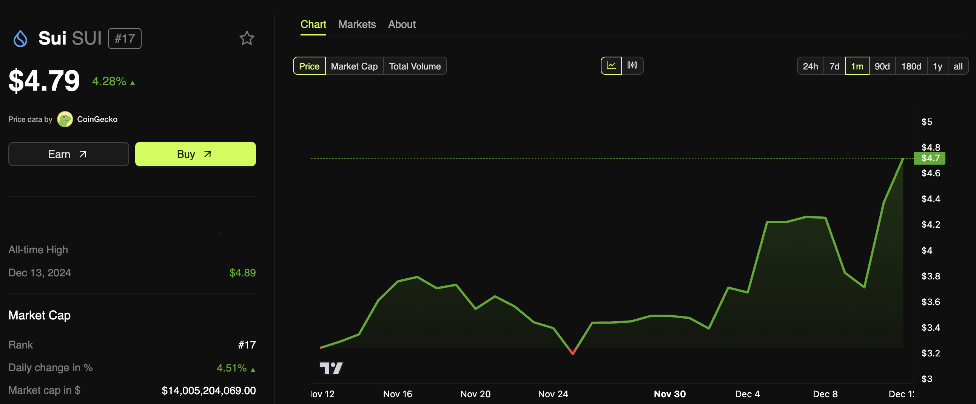This screenshot has height=404, width=976.
Task: Select the Market Cap data toggle
Action: click(x=354, y=66)
